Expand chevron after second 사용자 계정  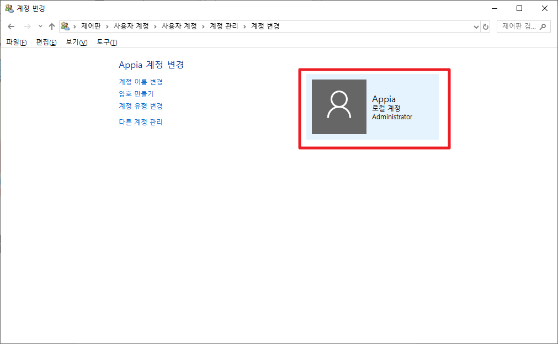203,27
